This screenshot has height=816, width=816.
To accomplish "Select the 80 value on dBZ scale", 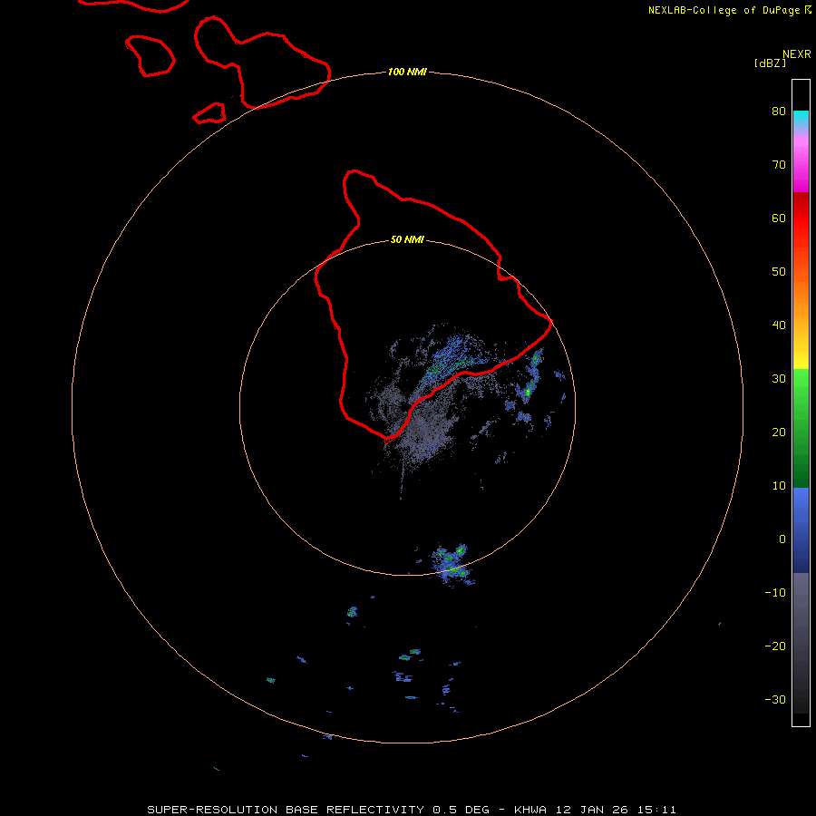I will click(779, 112).
